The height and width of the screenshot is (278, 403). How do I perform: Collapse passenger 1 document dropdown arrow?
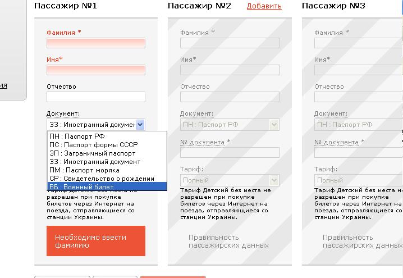(x=140, y=125)
